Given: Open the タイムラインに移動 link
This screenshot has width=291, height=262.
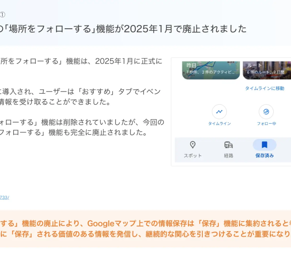Looking at the screenshot, I should (x=264, y=88).
